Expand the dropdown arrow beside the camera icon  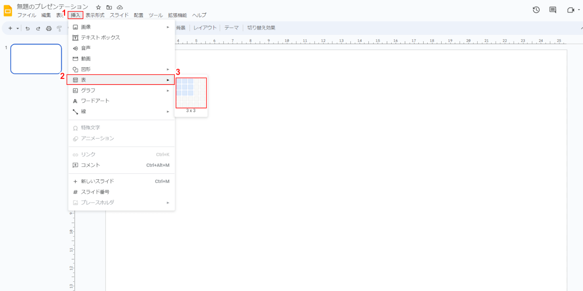(x=580, y=10)
